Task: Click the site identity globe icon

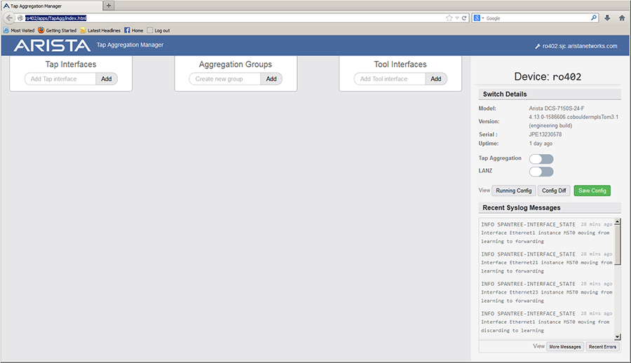Action: 20,18
